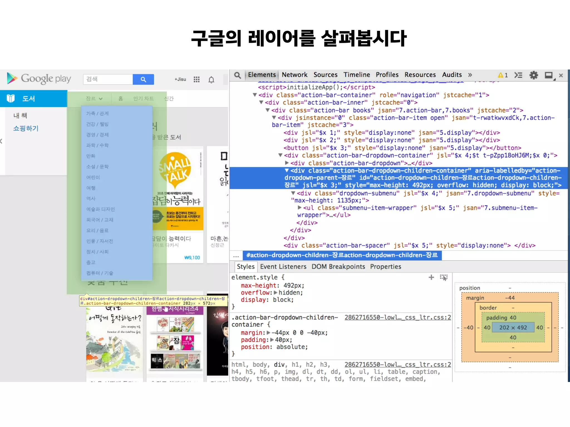Select the Styles pane tab
570x427 pixels.
(x=246, y=267)
